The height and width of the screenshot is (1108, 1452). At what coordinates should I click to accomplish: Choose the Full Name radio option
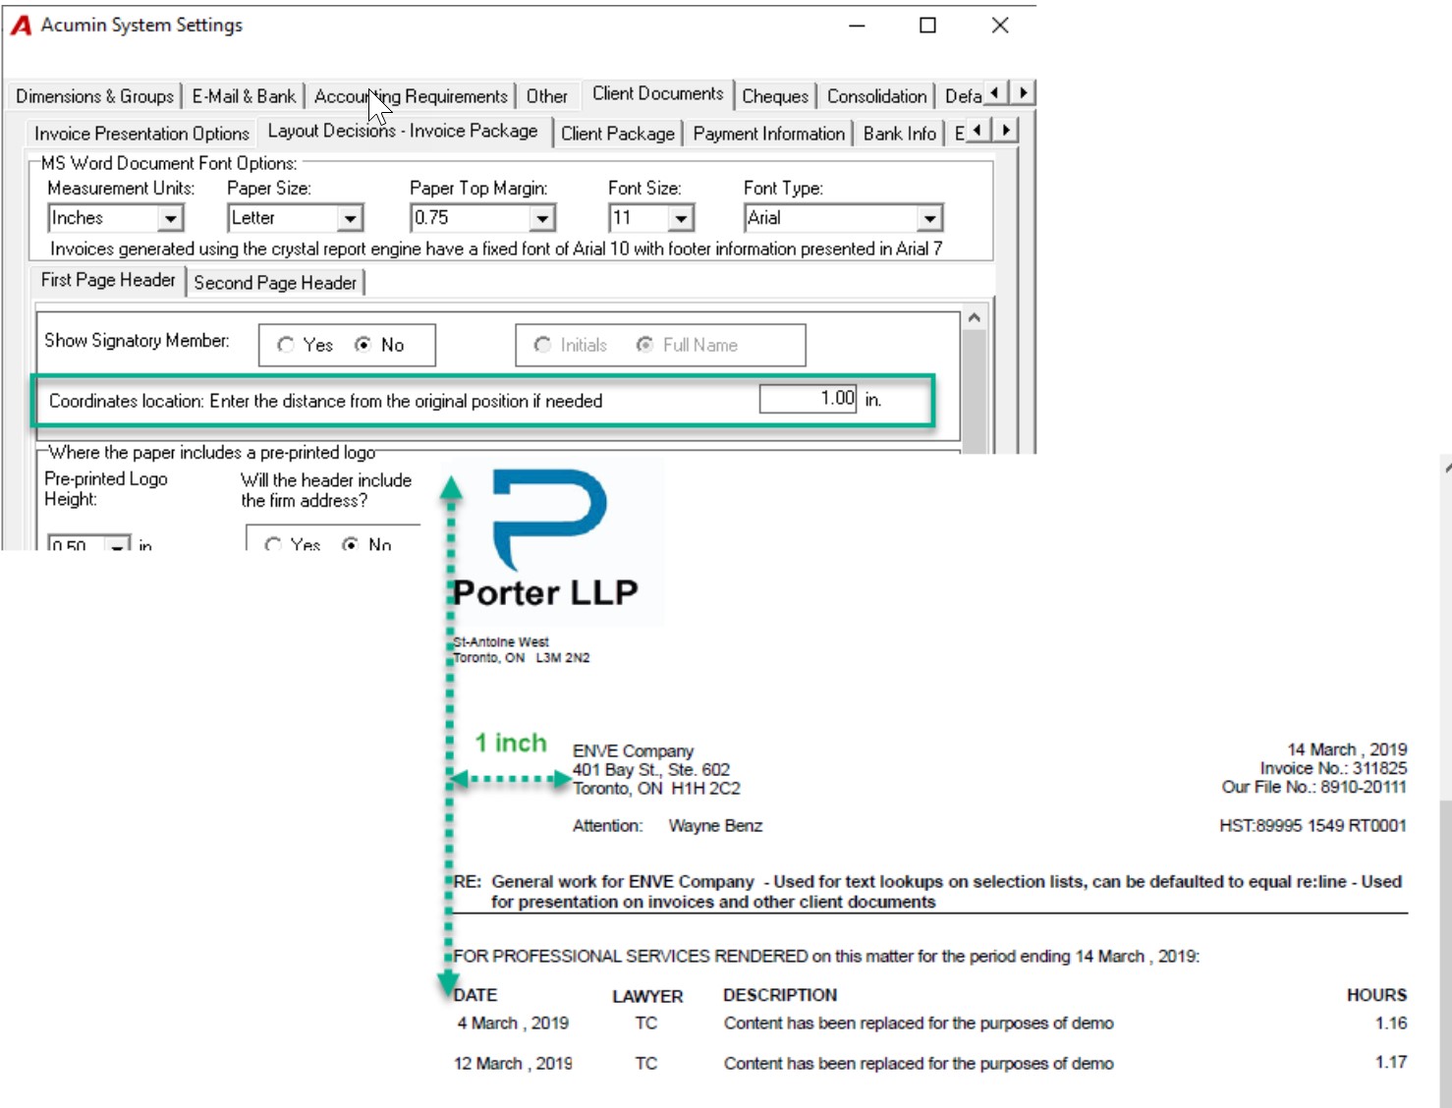644,345
